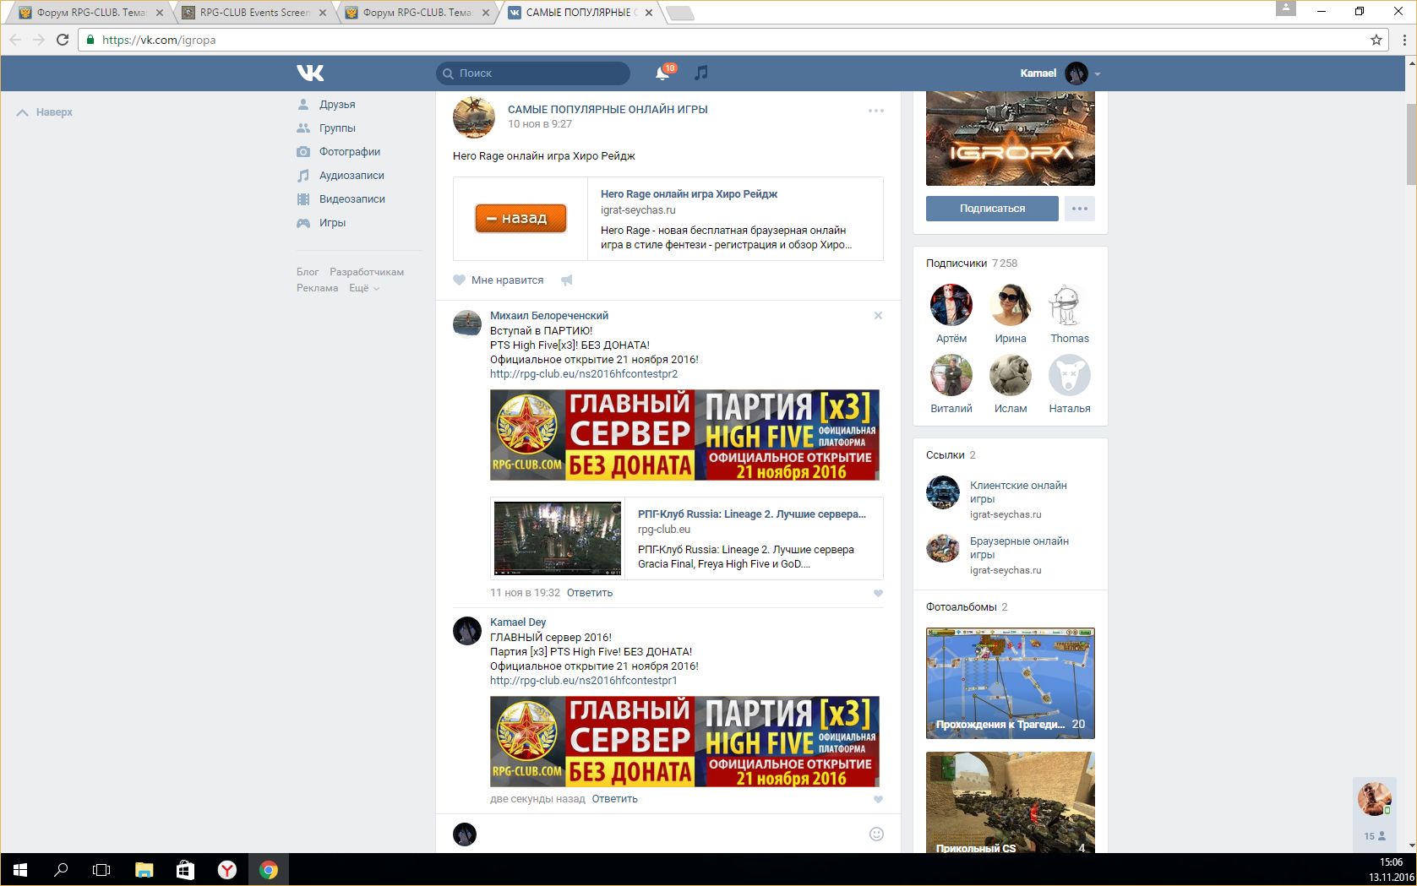Remove Михаил Белореченский's comment with X
The height and width of the screenshot is (886, 1417).
coord(878,316)
